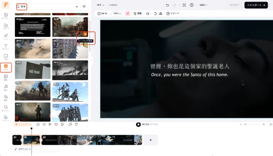Open the Photo panel in sidebar
This screenshot has height=156, width=273.
click(6, 77)
